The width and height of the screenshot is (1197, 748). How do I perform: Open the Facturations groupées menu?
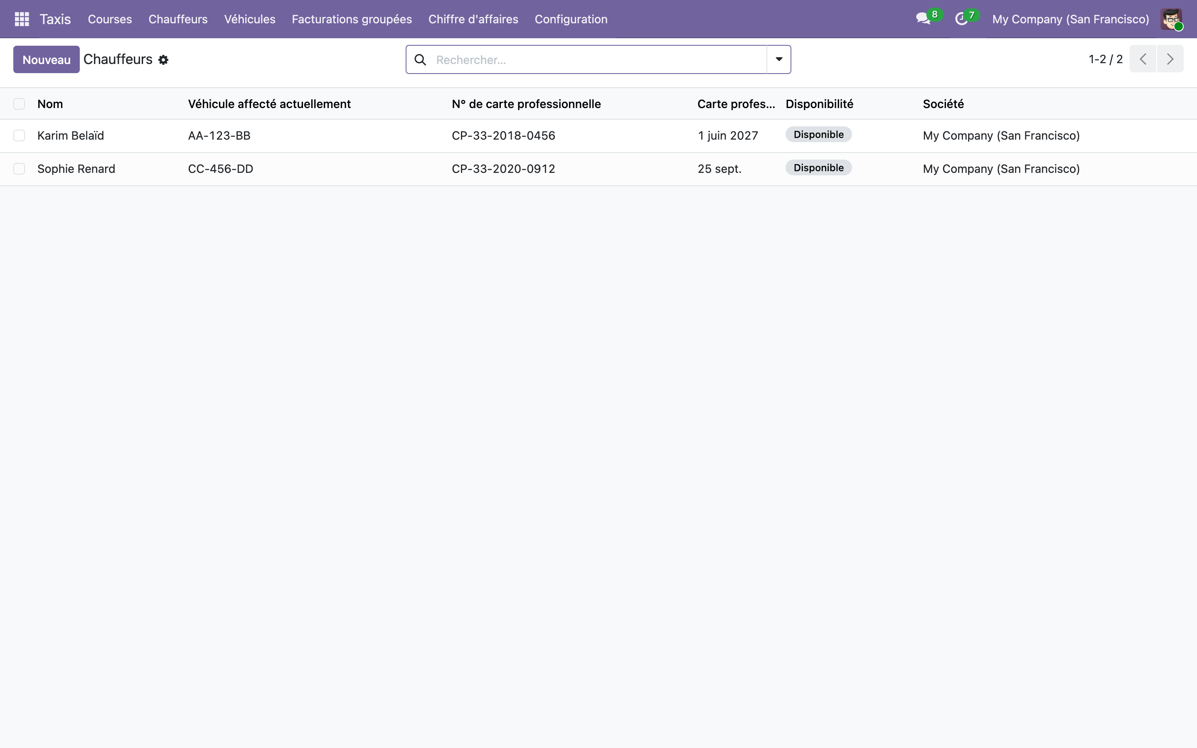(x=352, y=19)
